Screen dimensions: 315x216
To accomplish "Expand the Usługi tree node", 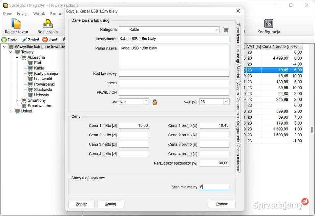I will 11,111.
